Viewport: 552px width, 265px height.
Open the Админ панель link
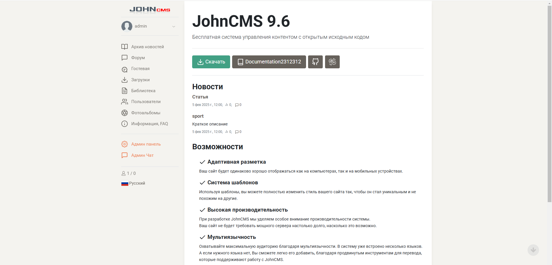pos(146,144)
